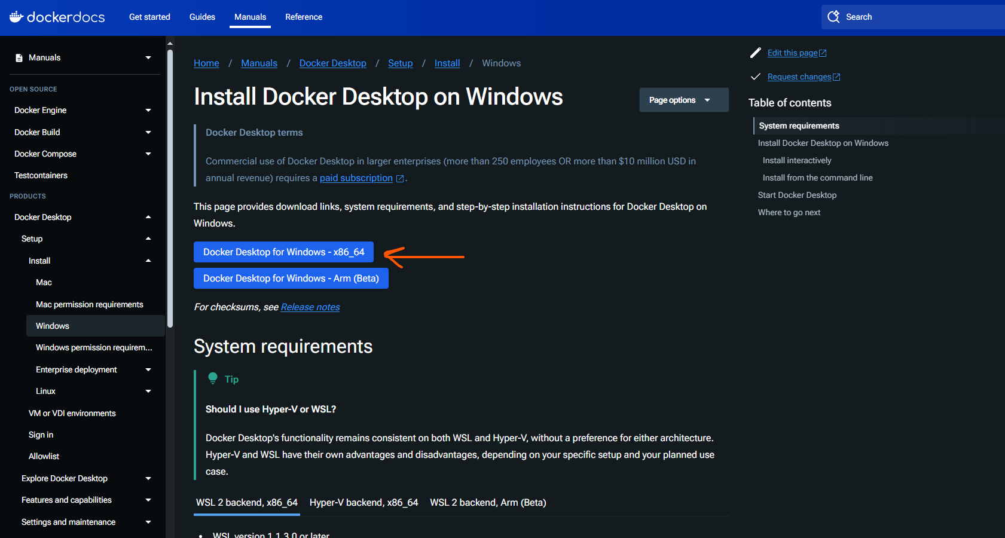This screenshot has width=1005, height=538.
Task: Expand the Manuals sidebar dropdown arrow
Action: point(148,58)
